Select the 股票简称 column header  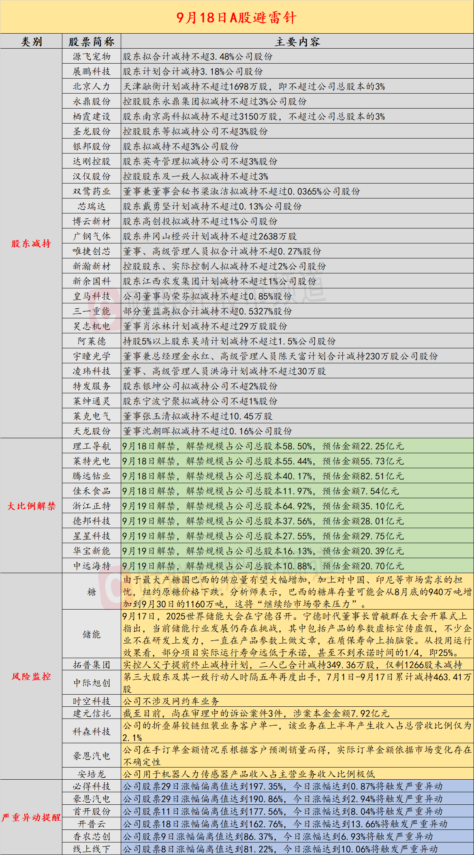pos(92,41)
